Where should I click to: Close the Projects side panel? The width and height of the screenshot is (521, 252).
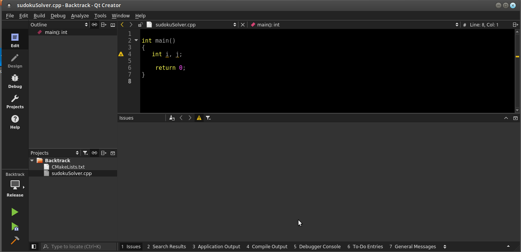pyautogui.click(x=113, y=153)
